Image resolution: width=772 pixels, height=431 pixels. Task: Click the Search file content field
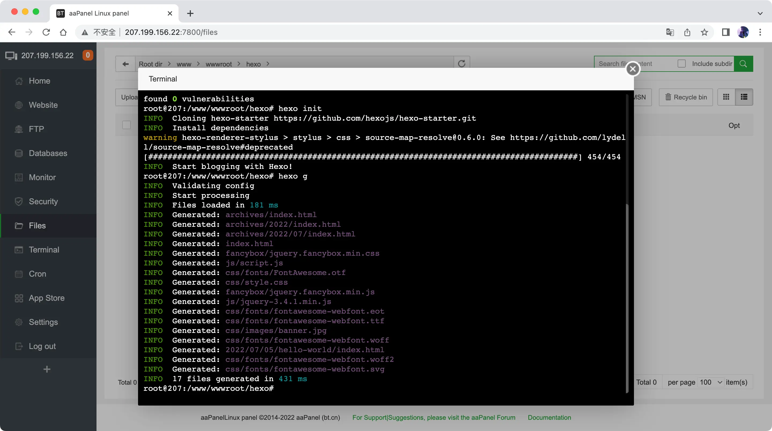click(x=634, y=64)
